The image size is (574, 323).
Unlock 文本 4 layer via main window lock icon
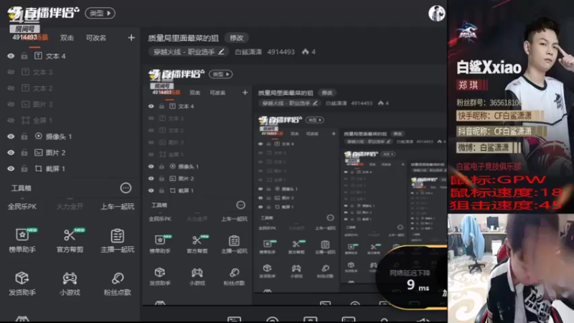tap(24, 56)
